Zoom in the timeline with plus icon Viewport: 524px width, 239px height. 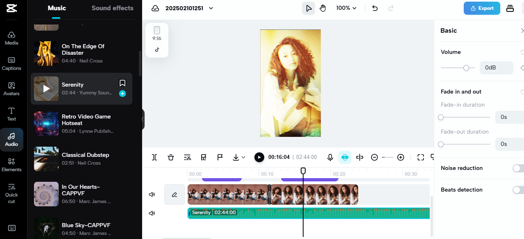(401, 157)
